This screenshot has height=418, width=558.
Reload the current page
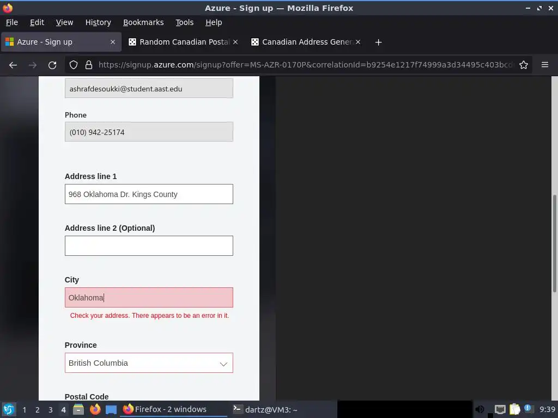tap(52, 65)
